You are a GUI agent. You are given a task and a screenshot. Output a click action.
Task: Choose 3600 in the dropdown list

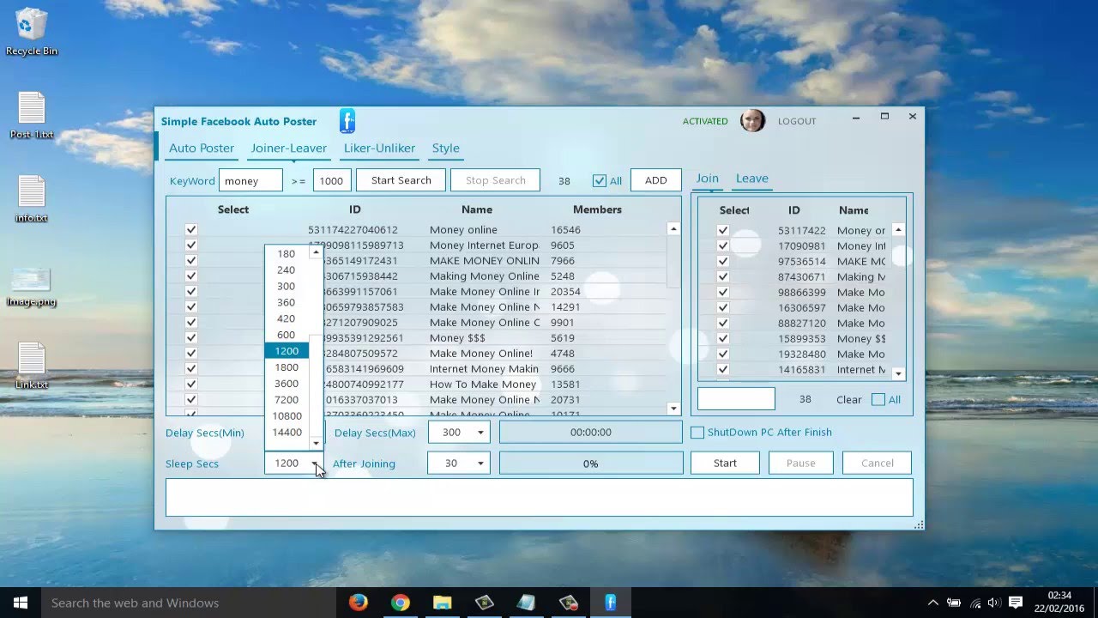(287, 384)
